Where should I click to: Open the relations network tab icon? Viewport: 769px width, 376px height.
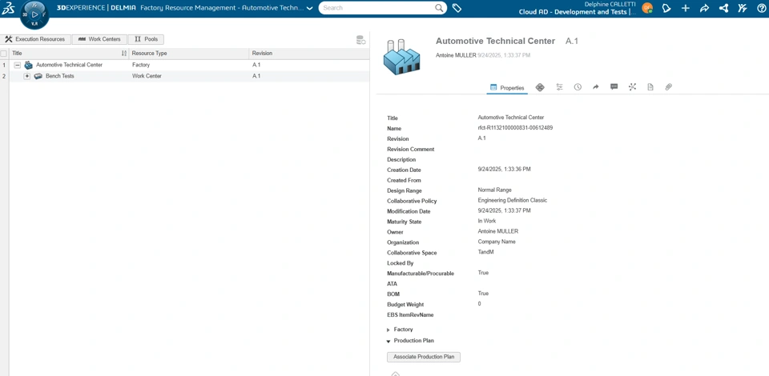pyautogui.click(x=632, y=87)
